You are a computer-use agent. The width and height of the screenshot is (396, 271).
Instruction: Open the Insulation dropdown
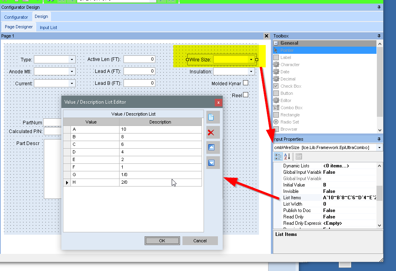point(251,71)
